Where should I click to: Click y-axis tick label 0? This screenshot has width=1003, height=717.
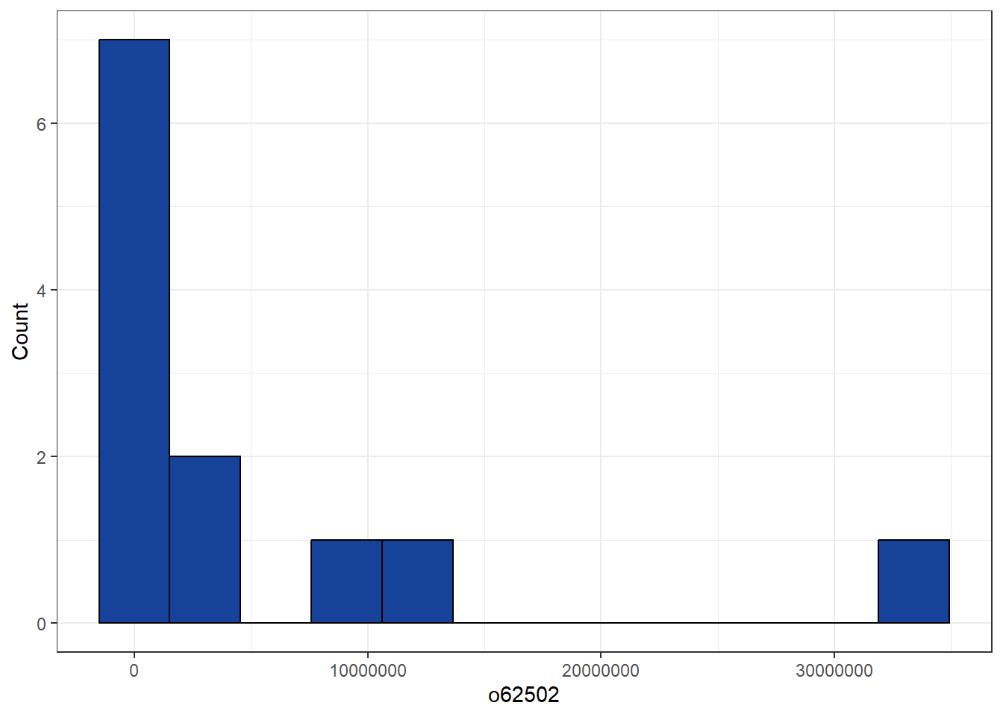pos(42,624)
